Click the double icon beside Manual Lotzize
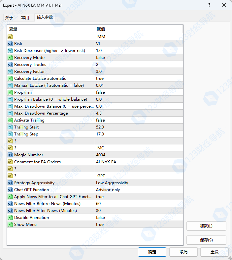 (10, 85)
